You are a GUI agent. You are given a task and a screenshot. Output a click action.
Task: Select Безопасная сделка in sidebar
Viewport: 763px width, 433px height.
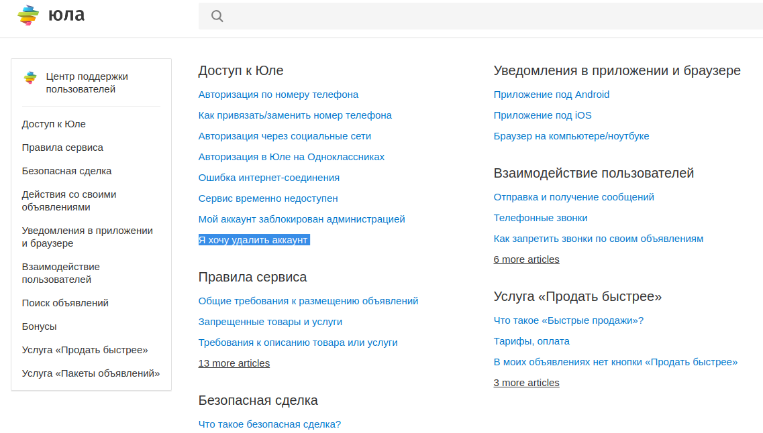pos(66,171)
